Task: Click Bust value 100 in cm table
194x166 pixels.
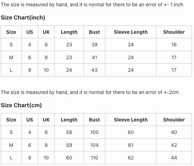Action: (x=95, y=132)
